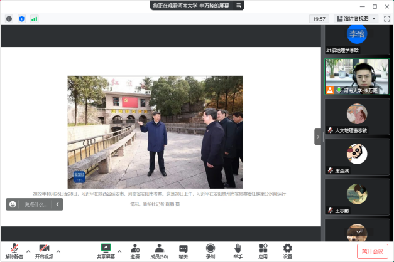Select 河南大学-李万隆 participant video thumbnail
Viewport: 394px width, 262px height.
click(357, 76)
